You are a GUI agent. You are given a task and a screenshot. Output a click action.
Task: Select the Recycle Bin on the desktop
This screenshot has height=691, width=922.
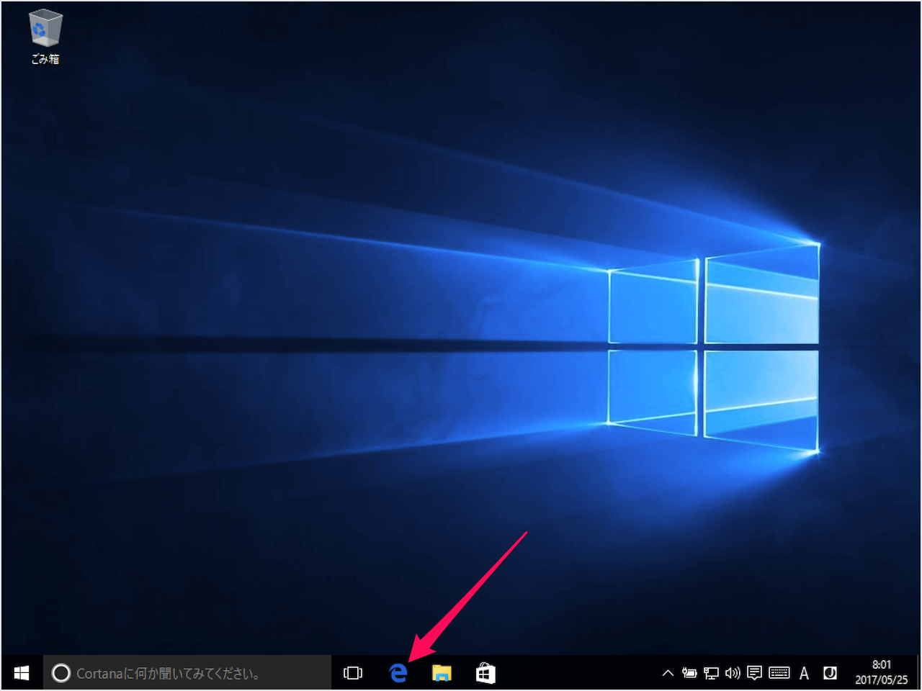[x=45, y=32]
